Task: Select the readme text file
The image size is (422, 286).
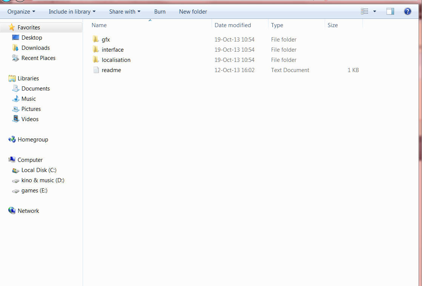Action: (x=111, y=70)
